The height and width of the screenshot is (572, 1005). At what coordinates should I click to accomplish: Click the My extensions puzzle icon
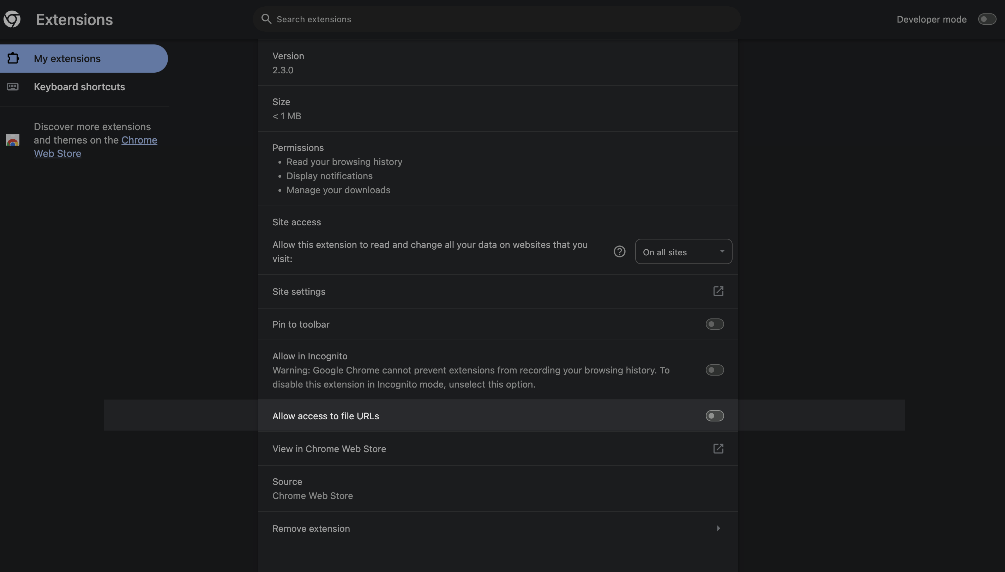pyautogui.click(x=13, y=58)
